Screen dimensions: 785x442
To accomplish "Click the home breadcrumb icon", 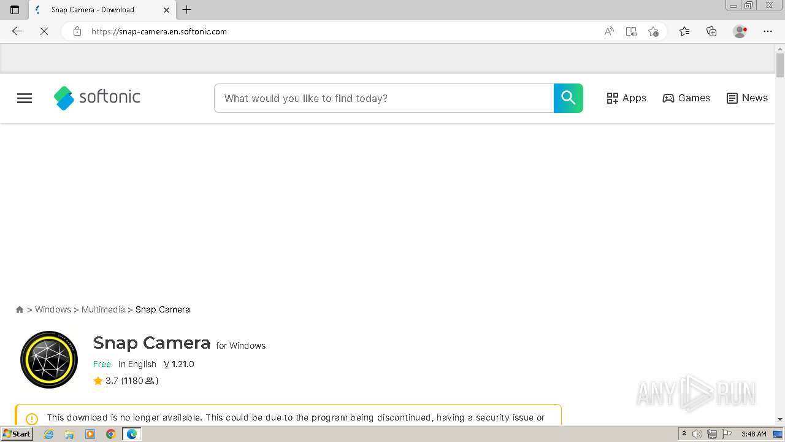I will point(20,310).
